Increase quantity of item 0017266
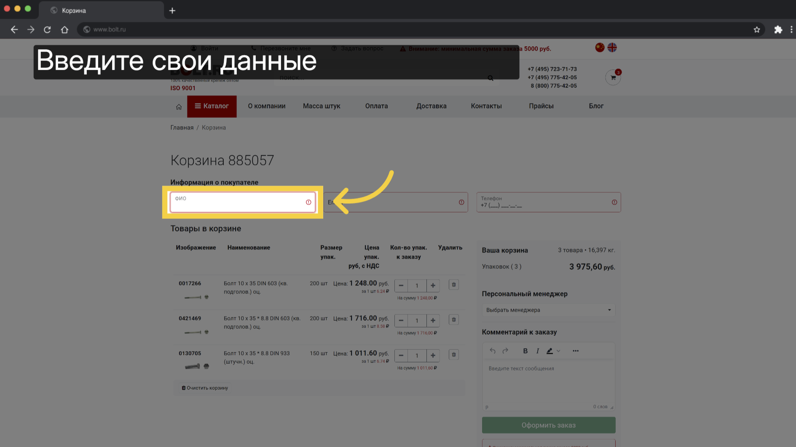Viewport: 796px width, 447px height. point(433,285)
